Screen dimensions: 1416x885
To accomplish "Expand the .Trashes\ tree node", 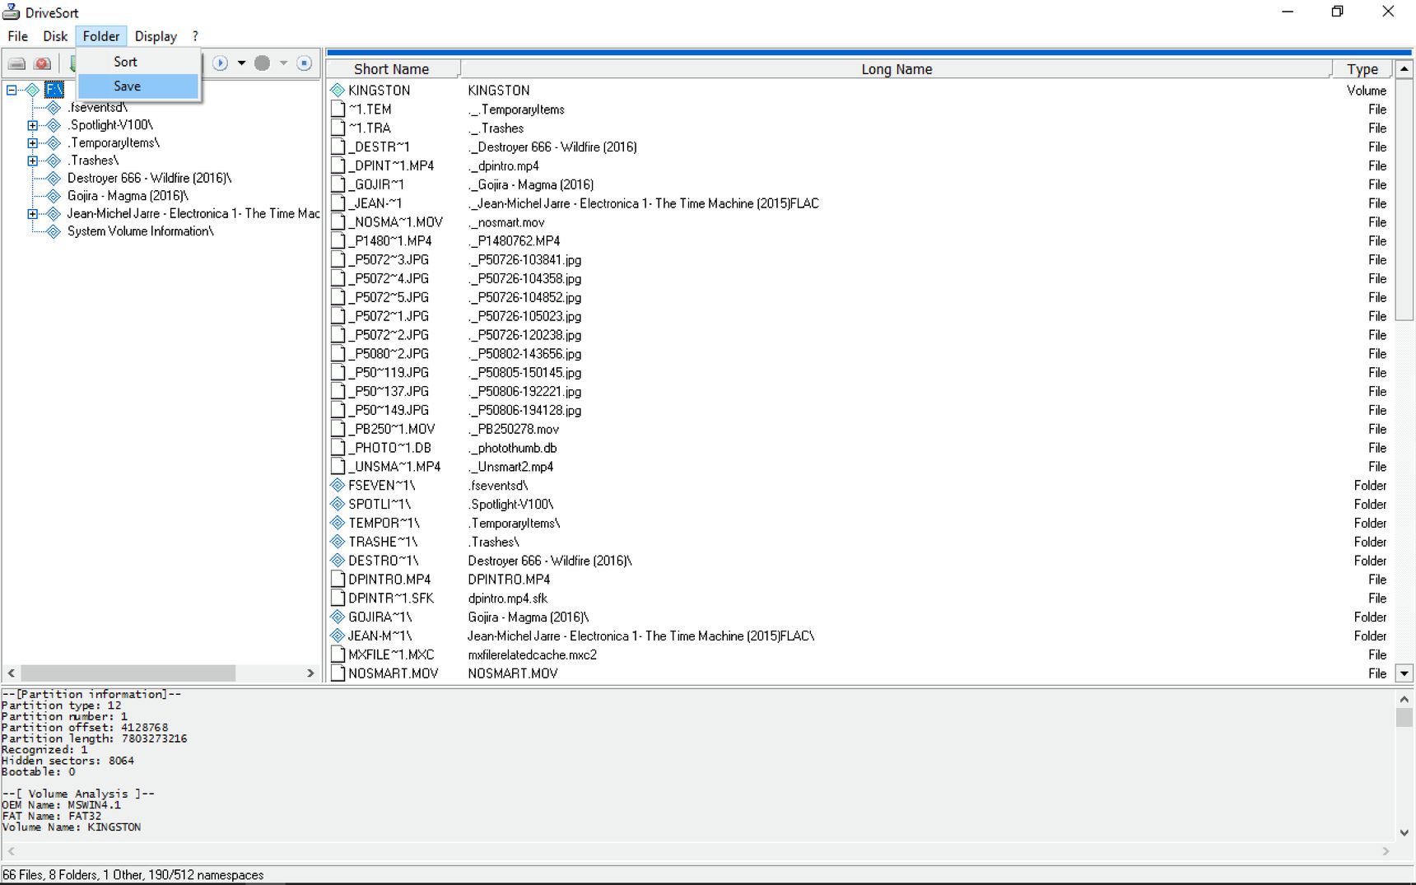I will [x=32, y=161].
